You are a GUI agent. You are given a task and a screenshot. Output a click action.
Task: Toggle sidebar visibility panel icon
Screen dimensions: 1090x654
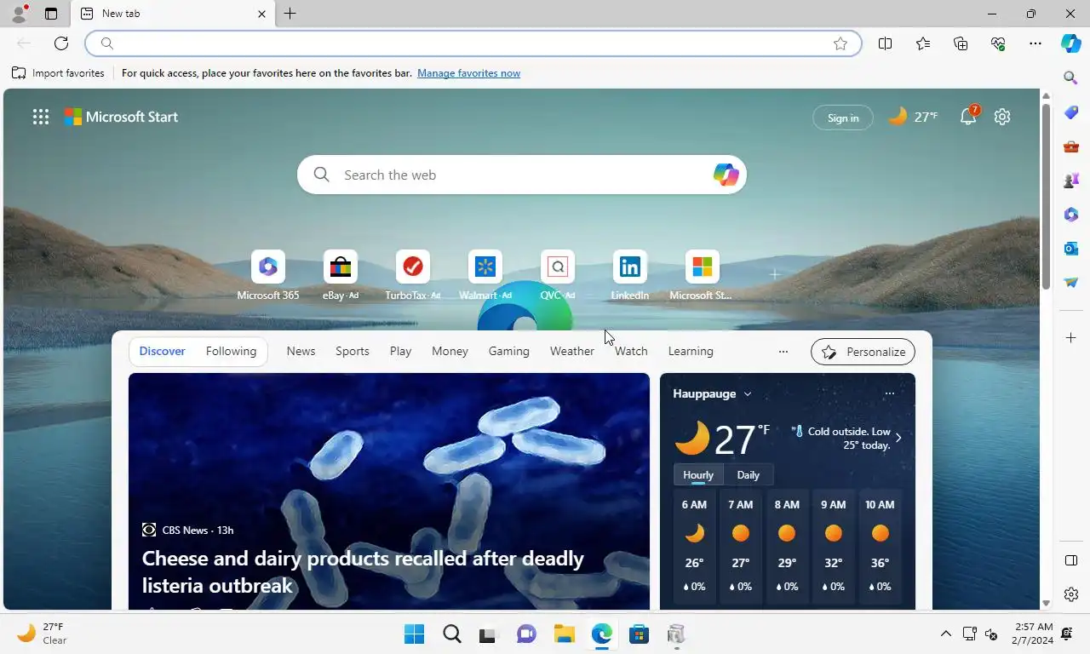[1071, 560]
